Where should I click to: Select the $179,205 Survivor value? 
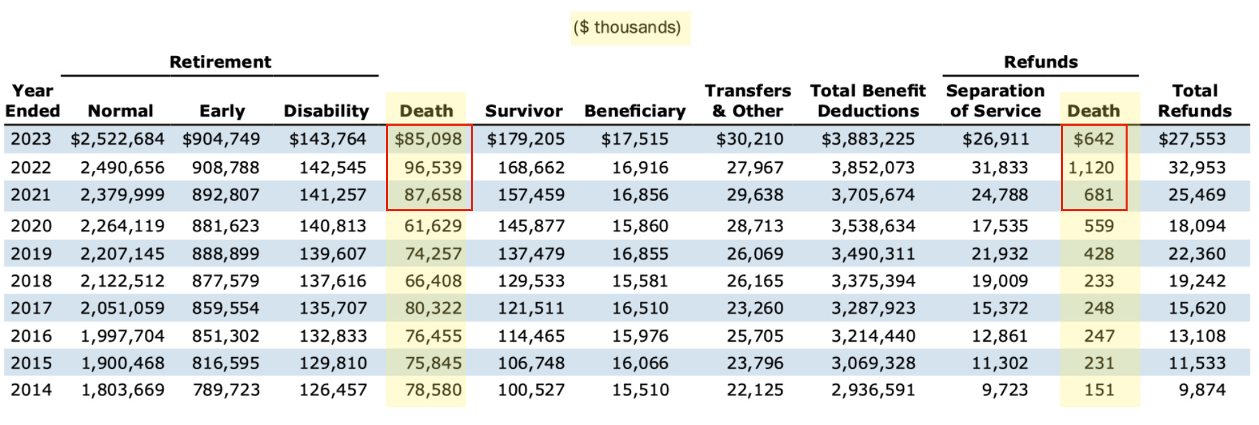[526, 139]
